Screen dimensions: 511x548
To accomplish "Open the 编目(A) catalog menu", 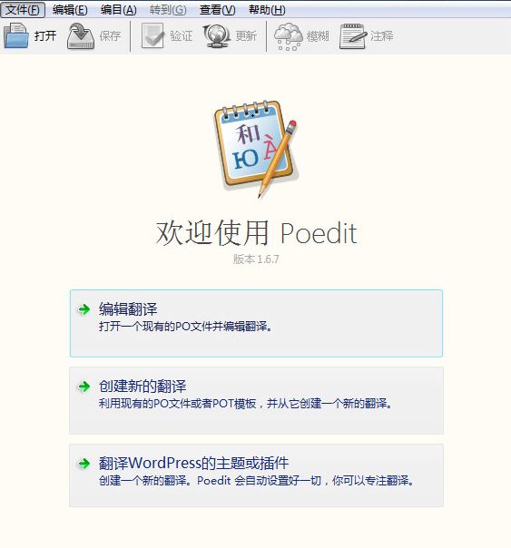I will pos(119,10).
